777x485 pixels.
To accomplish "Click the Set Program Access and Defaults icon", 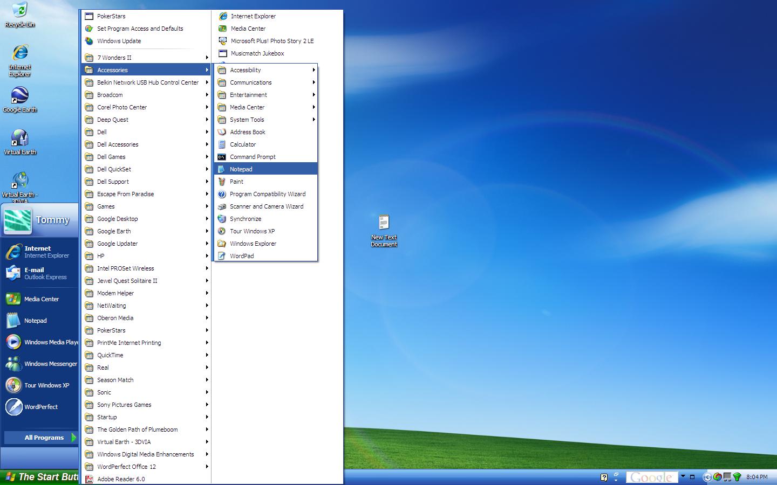I will click(89, 29).
